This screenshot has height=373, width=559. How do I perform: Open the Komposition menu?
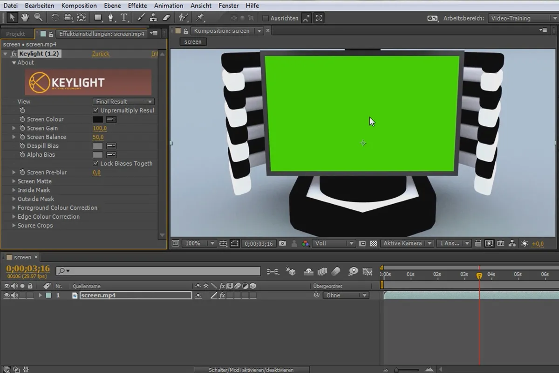click(x=79, y=6)
